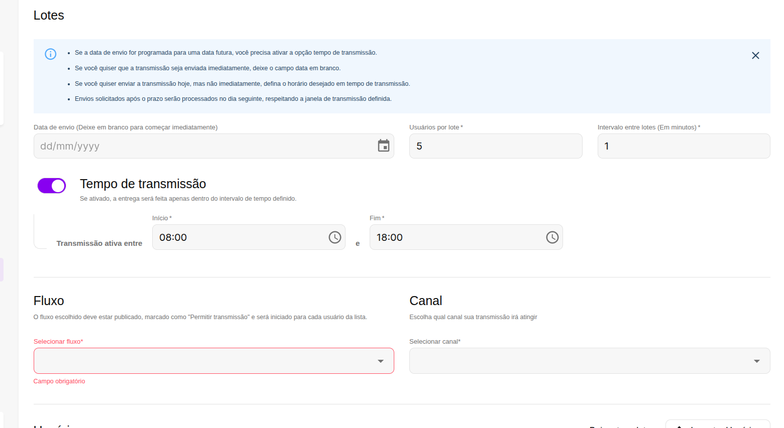Screen dimensions: 784x428
Task: Click the 'Selecionar canal' label
Action: coord(434,342)
